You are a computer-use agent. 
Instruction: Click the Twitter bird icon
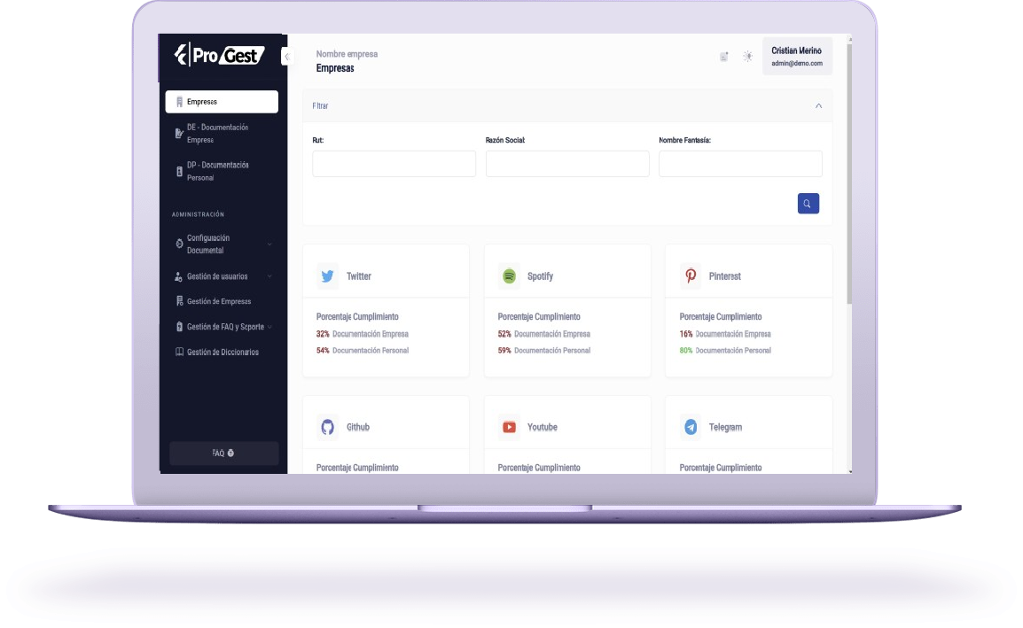pos(327,276)
